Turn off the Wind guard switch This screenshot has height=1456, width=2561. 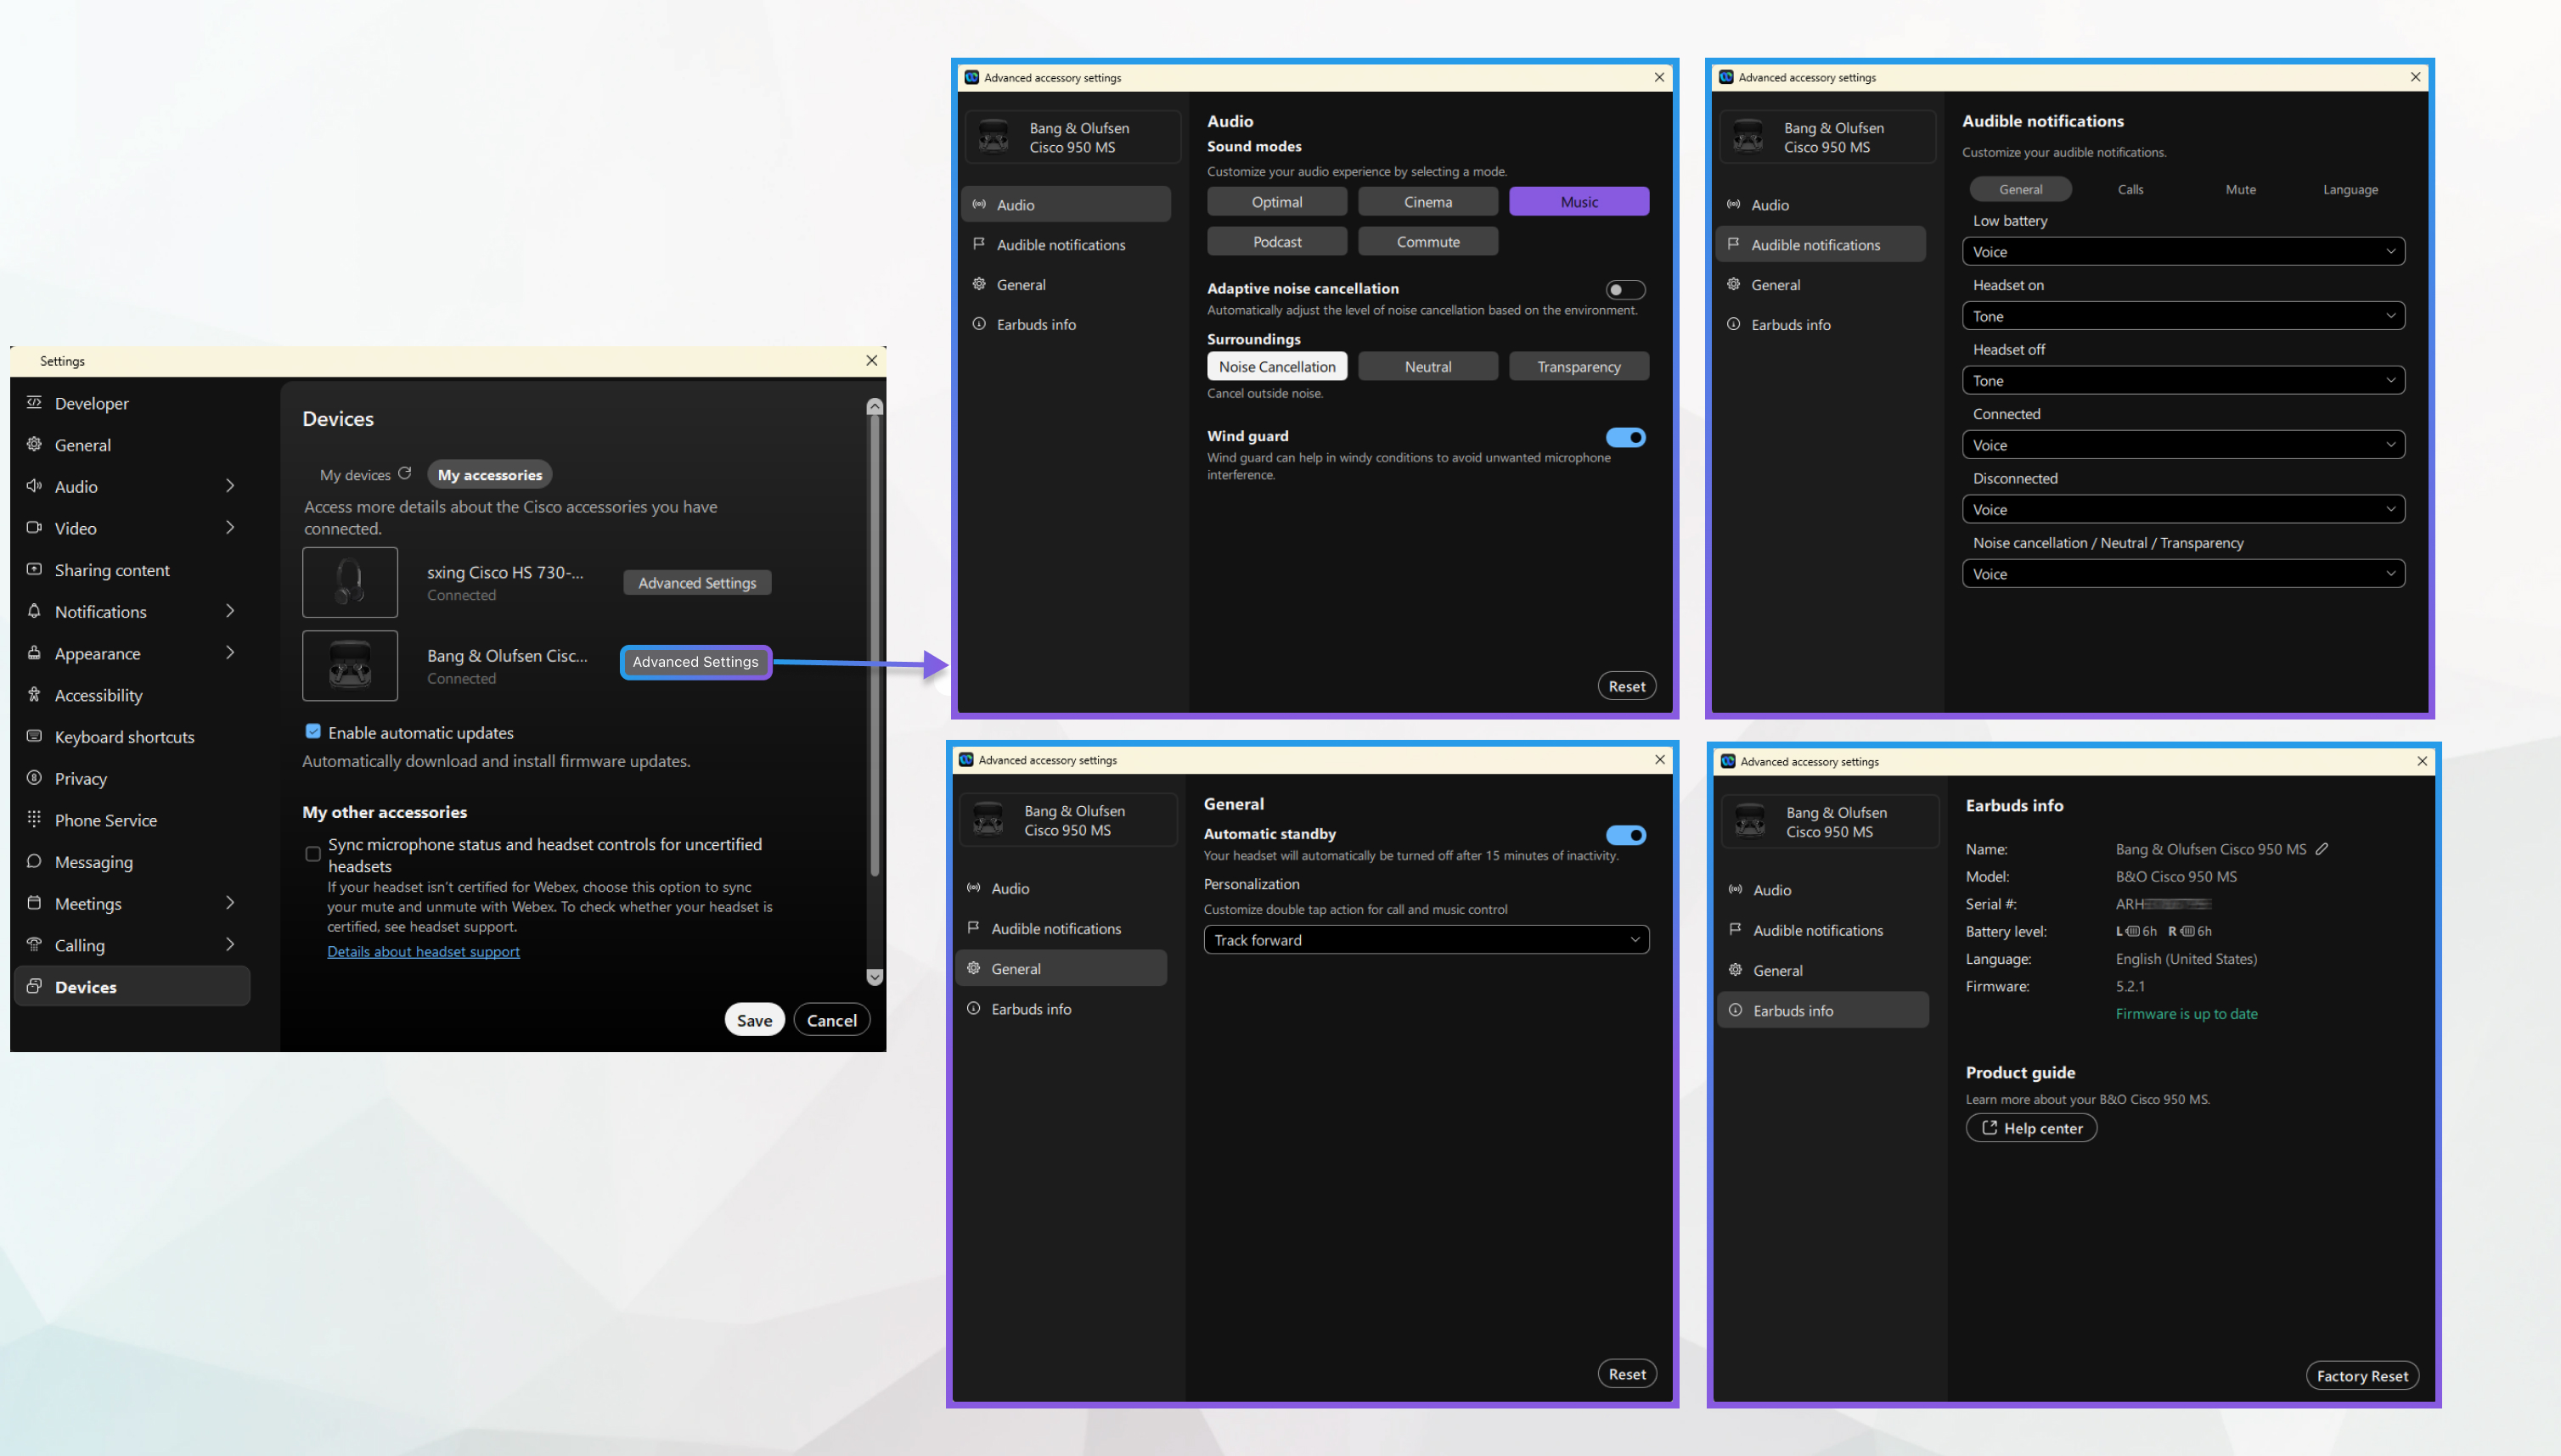coord(1625,437)
